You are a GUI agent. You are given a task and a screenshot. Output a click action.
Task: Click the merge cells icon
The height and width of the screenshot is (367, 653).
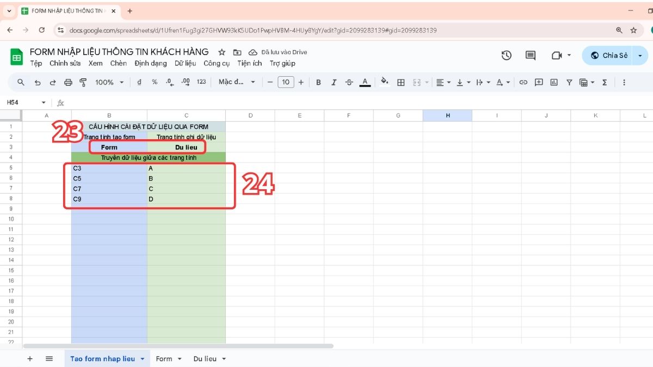pyautogui.click(x=417, y=82)
